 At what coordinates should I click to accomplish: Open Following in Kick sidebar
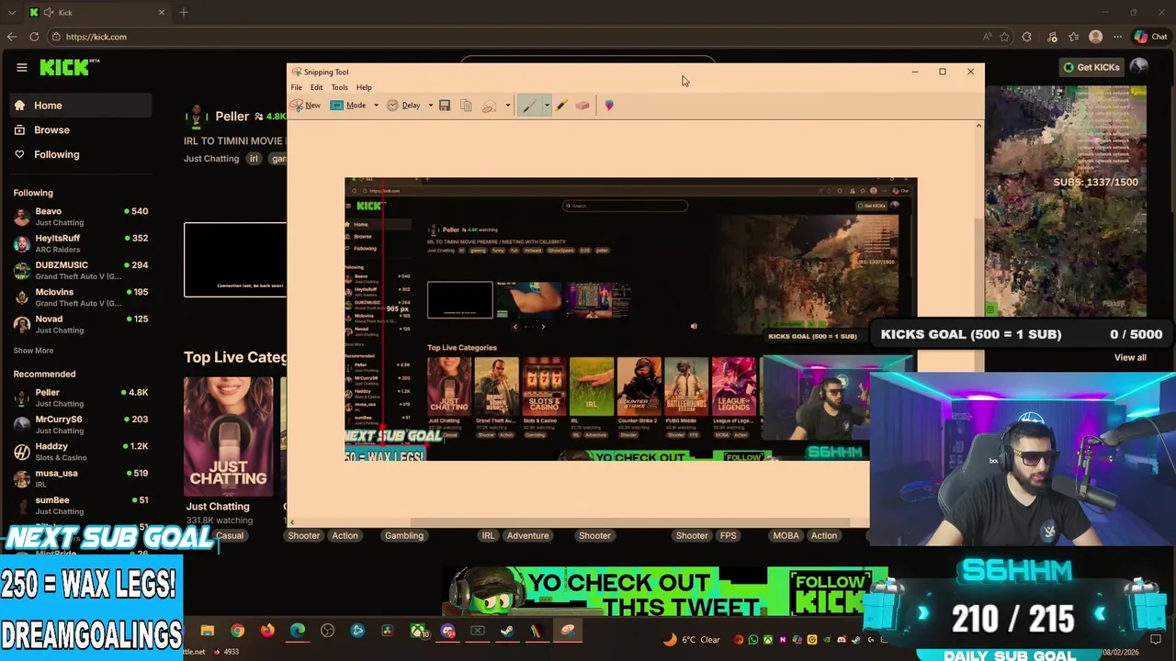(79, 154)
